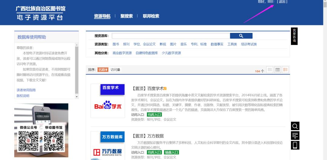The height and width of the screenshot is (160, 327).
Task: Filter resources by 工具类 type
Action: click(232, 44)
